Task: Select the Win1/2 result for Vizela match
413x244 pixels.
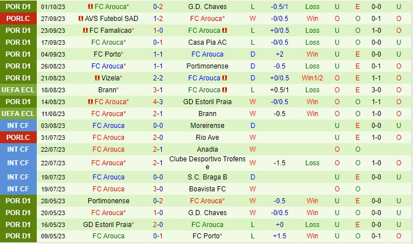Action: pyautogui.click(x=312, y=78)
